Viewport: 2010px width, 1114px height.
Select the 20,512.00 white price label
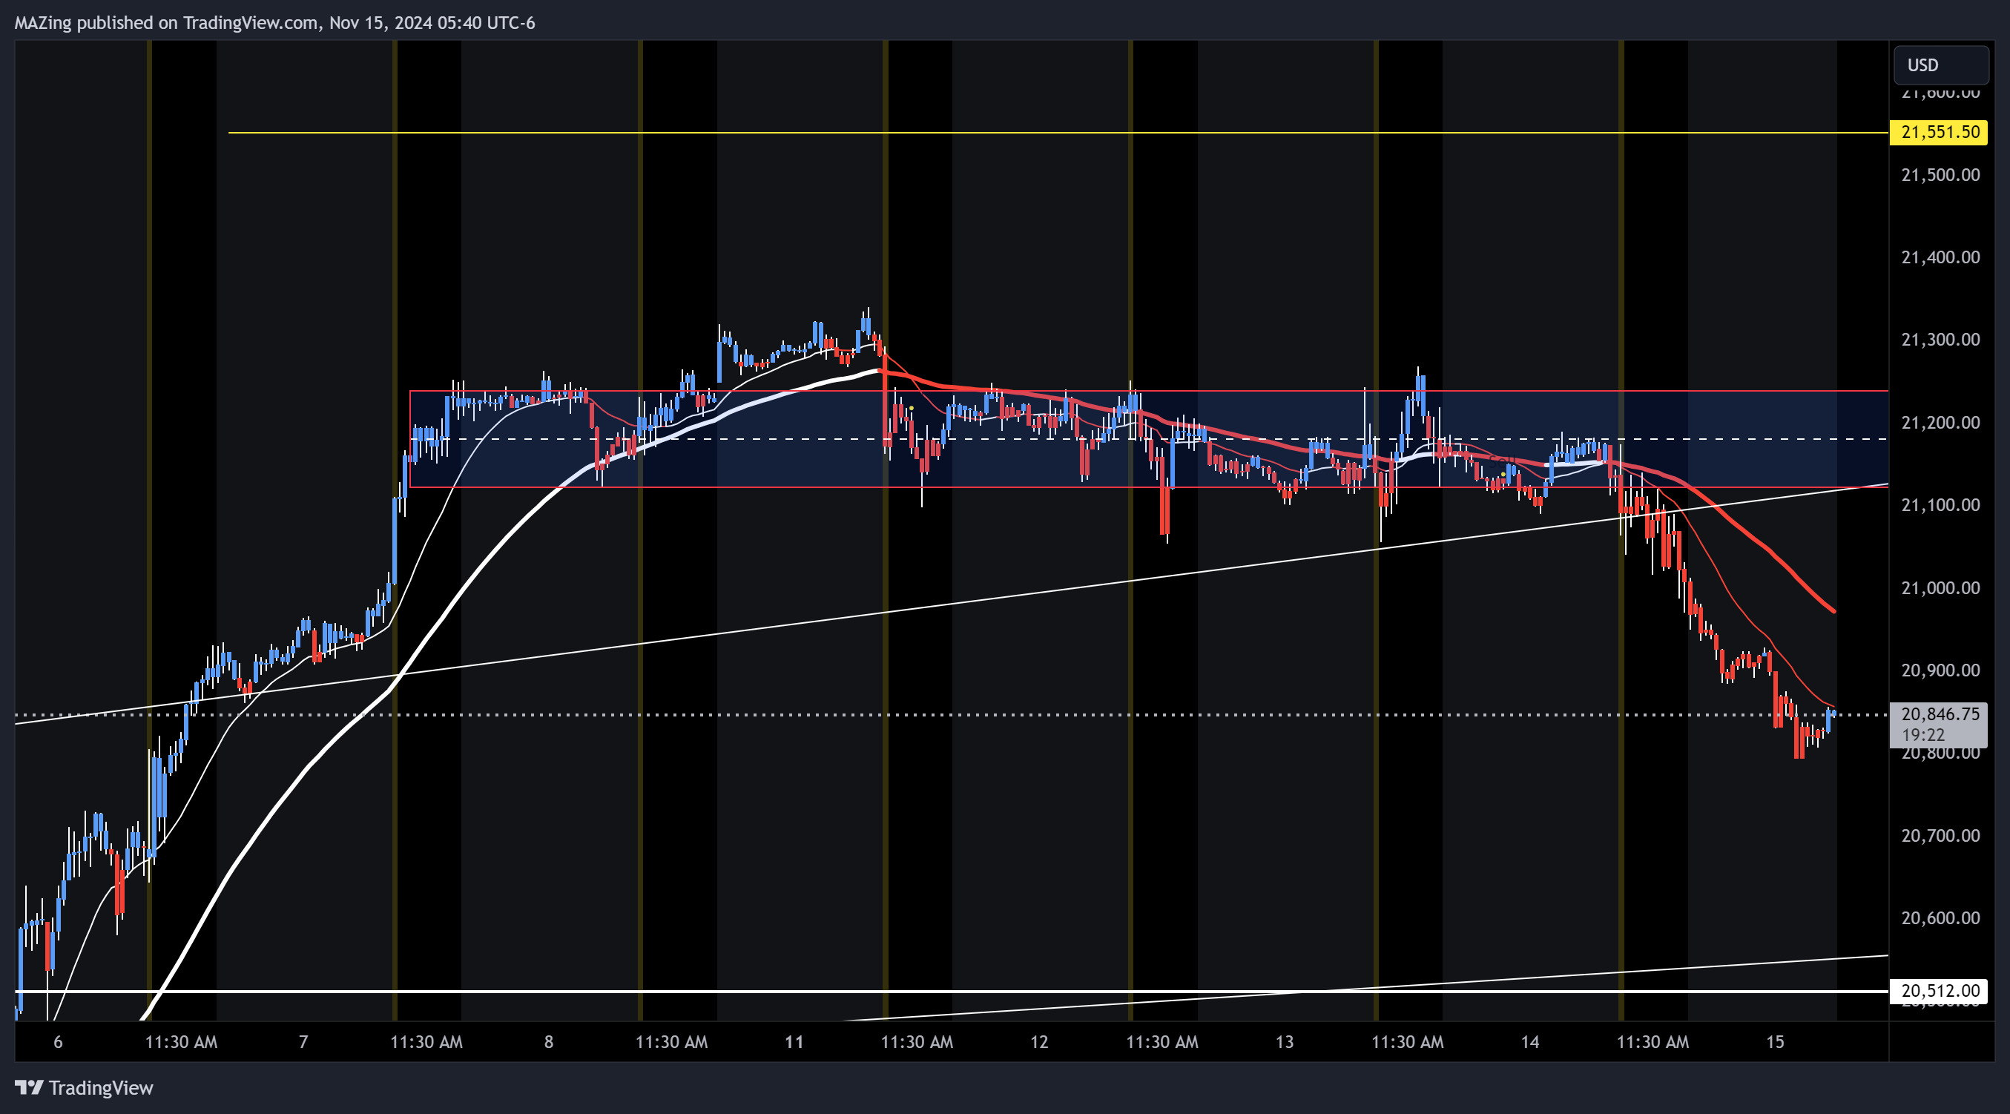[x=1938, y=991]
